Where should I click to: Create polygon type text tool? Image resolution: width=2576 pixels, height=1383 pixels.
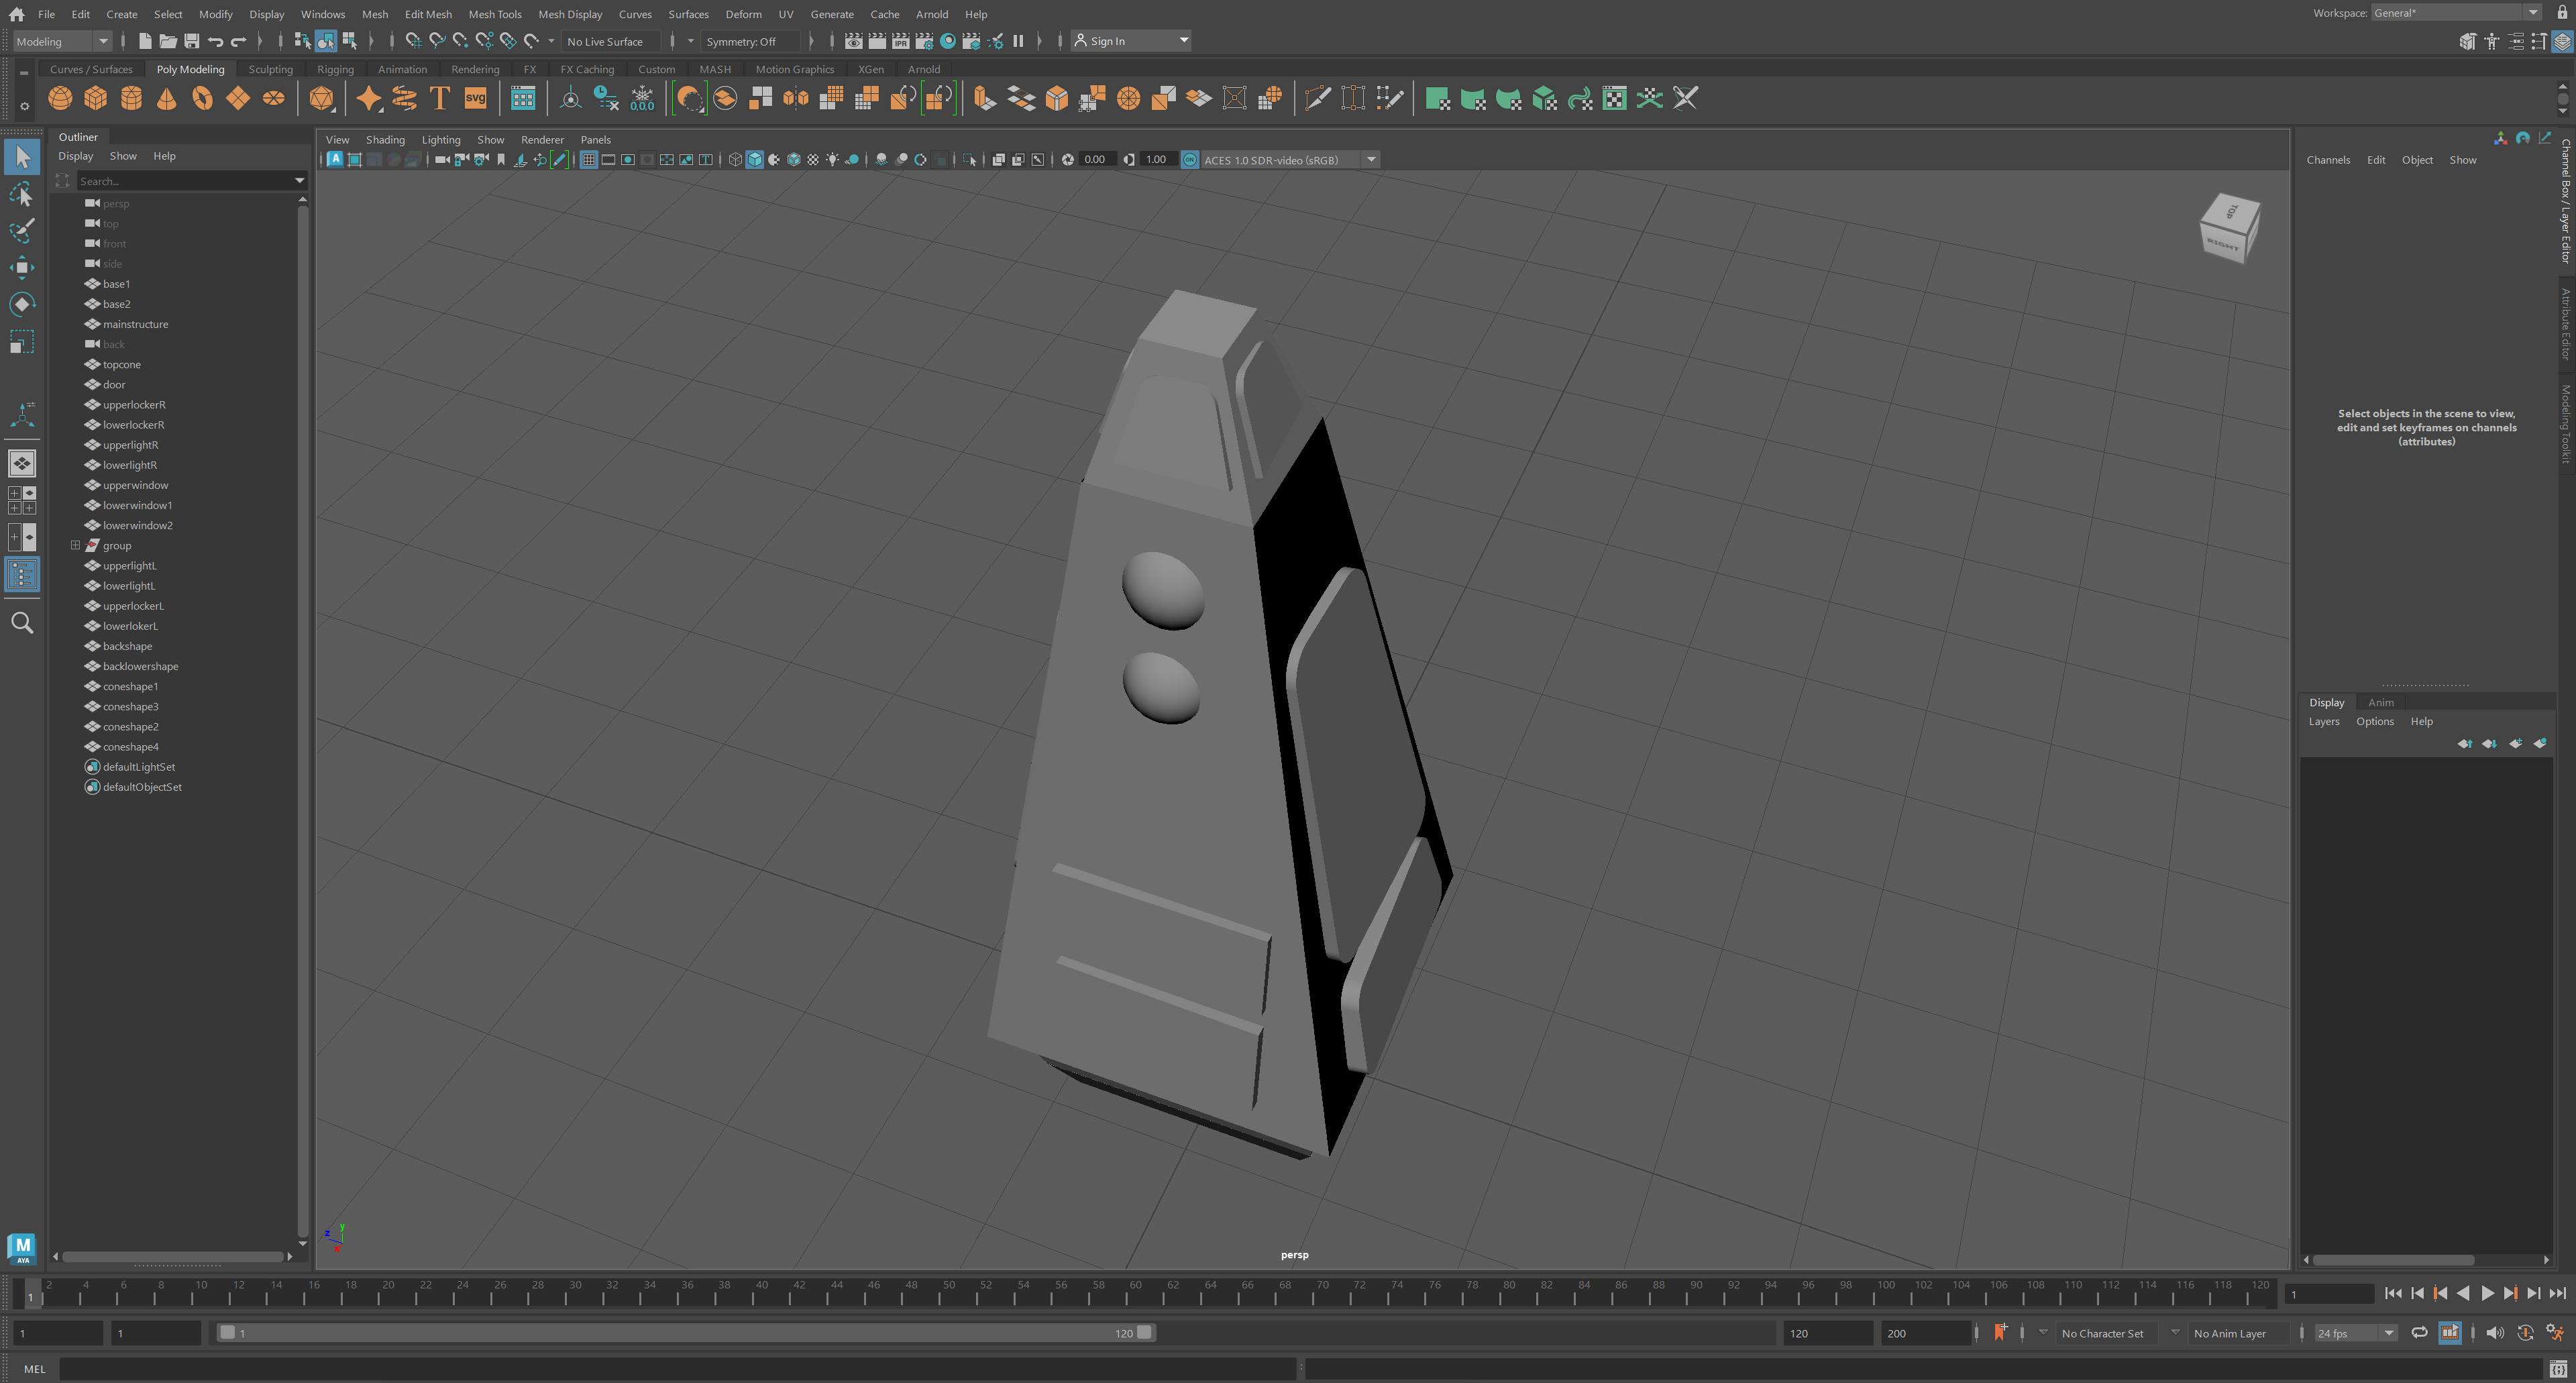click(440, 98)
